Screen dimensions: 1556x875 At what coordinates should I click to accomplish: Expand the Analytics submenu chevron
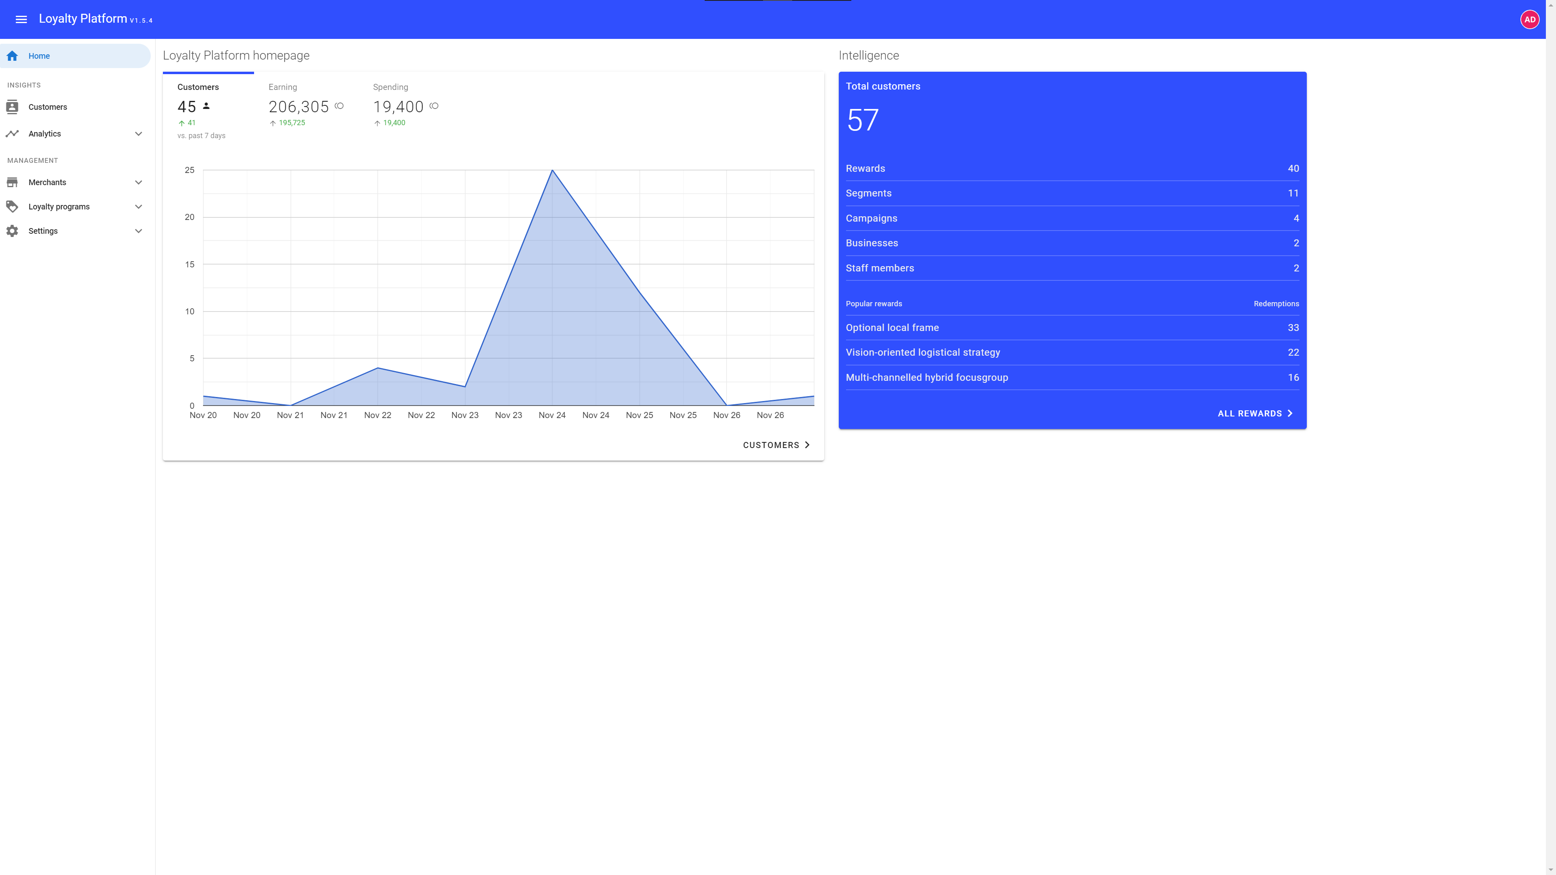[x=138, y=133]
